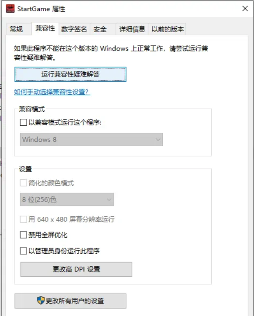Image resolution: width=254 pixels, height=316 pixels.
Task: Click the 更改高 DPI 设置 button
Action: 76,269
